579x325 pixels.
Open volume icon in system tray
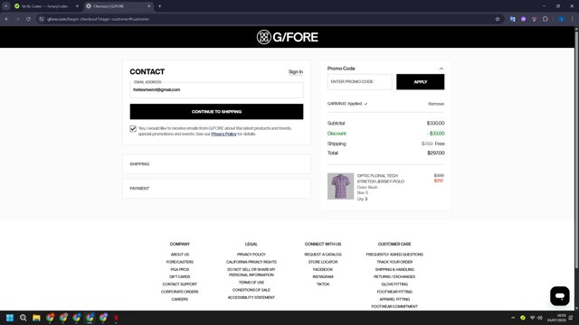540,318
